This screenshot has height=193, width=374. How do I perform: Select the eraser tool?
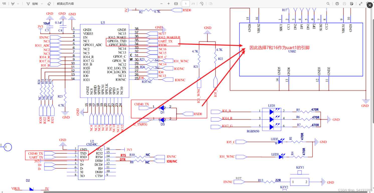(x=49, y=4)
